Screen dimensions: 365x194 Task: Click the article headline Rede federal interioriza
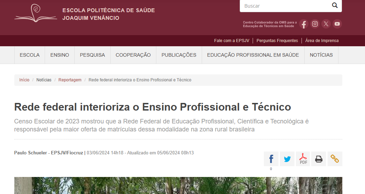152,107
